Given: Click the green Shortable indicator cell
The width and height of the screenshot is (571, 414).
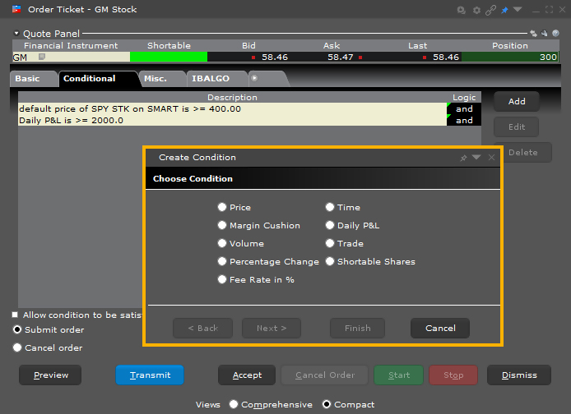Looking at the screenshot, I should 168,57.
